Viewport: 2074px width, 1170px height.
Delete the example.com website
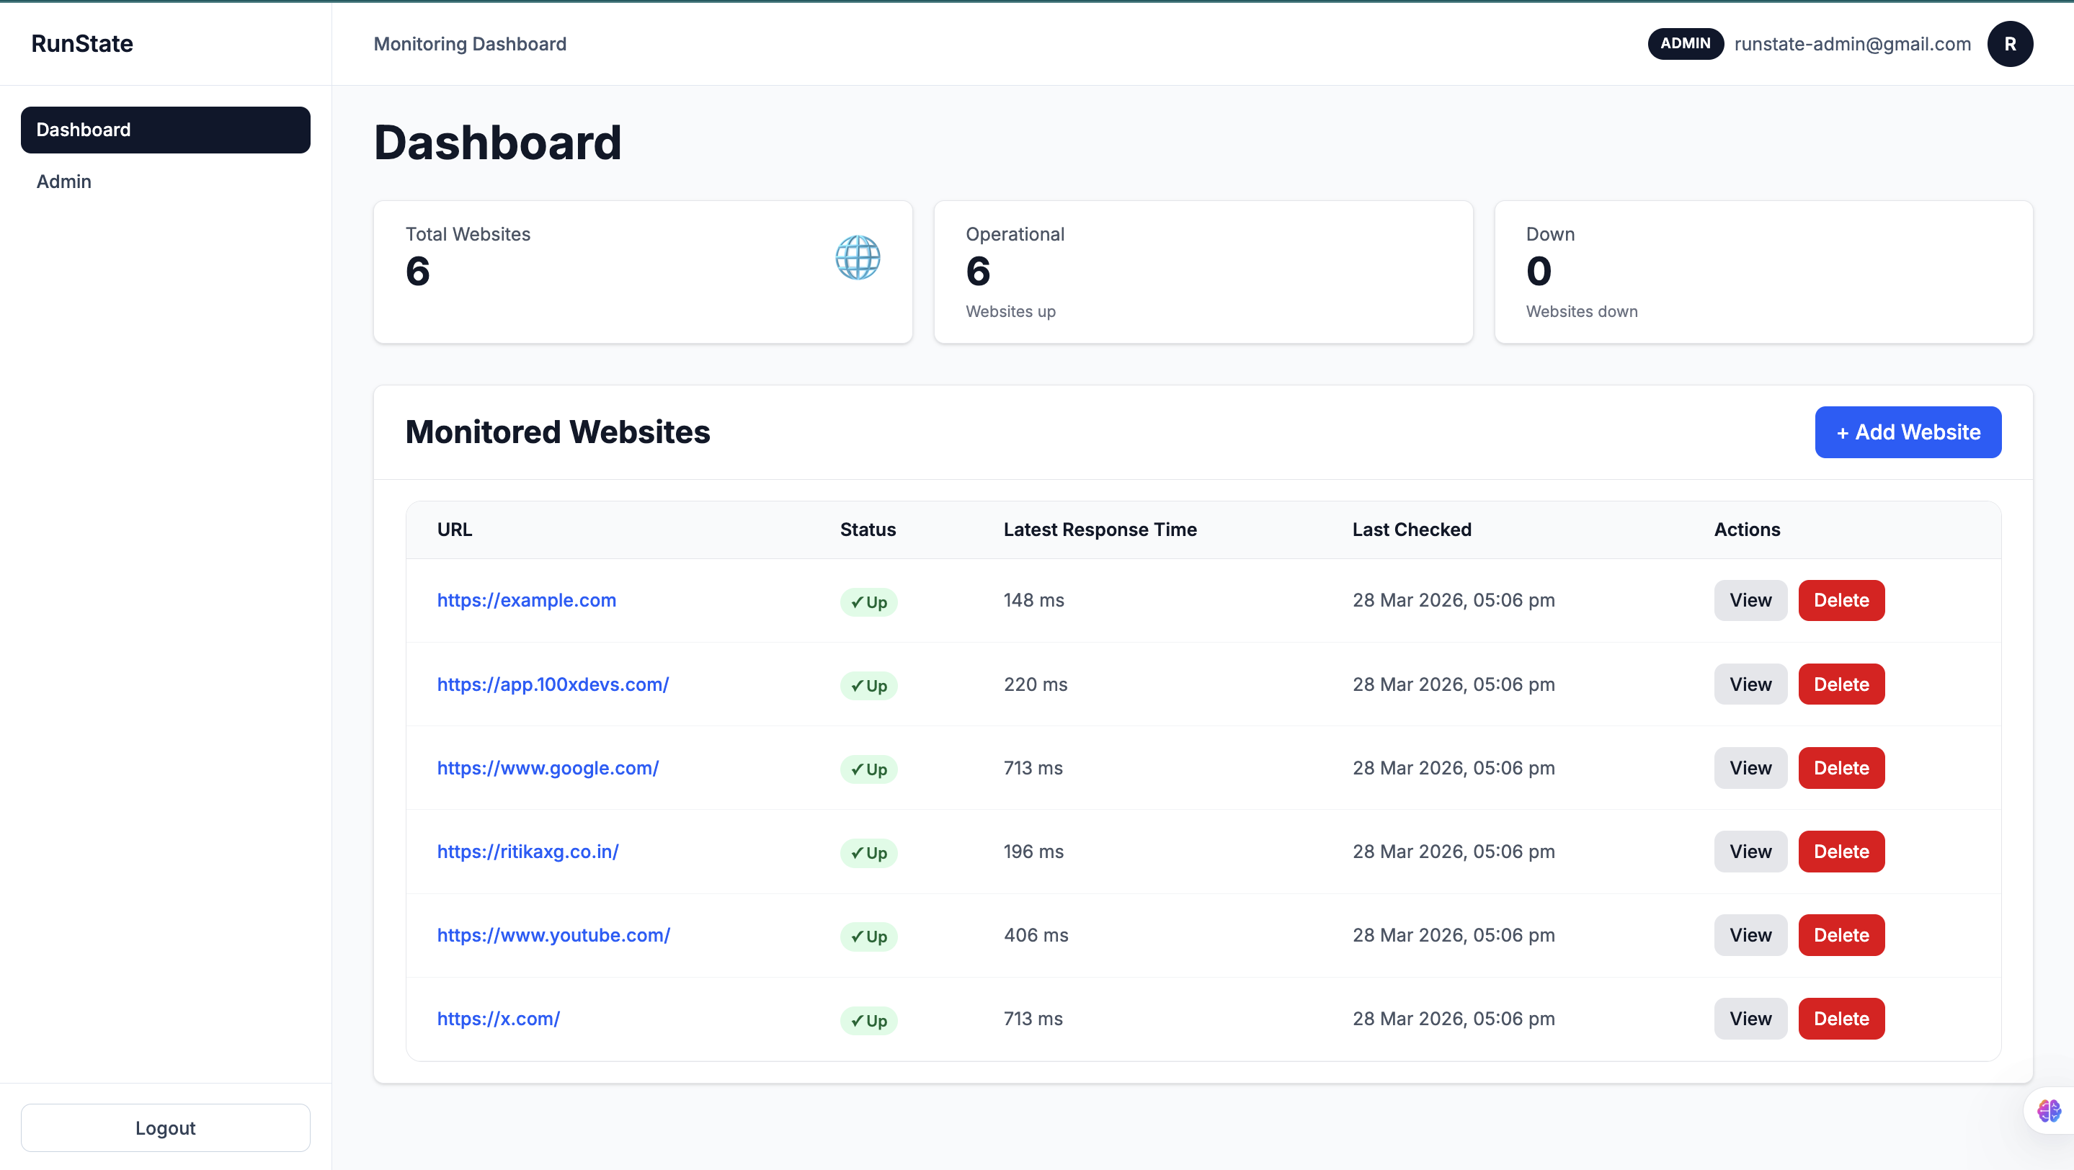(1841, 600)
